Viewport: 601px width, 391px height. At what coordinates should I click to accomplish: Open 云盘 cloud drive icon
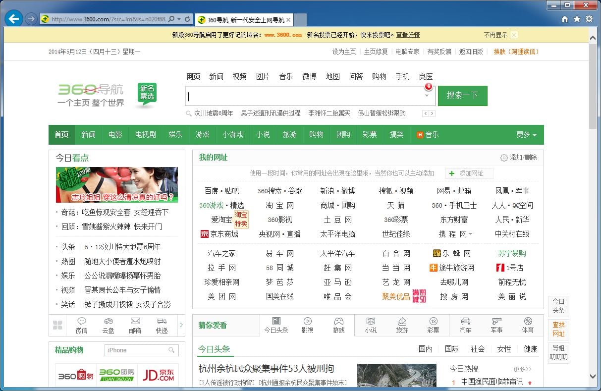tap(109, 325)
